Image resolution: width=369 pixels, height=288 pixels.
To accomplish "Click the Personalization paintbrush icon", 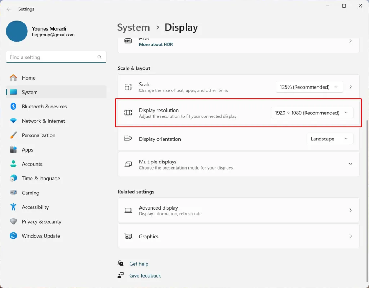I will coord(13,135).
